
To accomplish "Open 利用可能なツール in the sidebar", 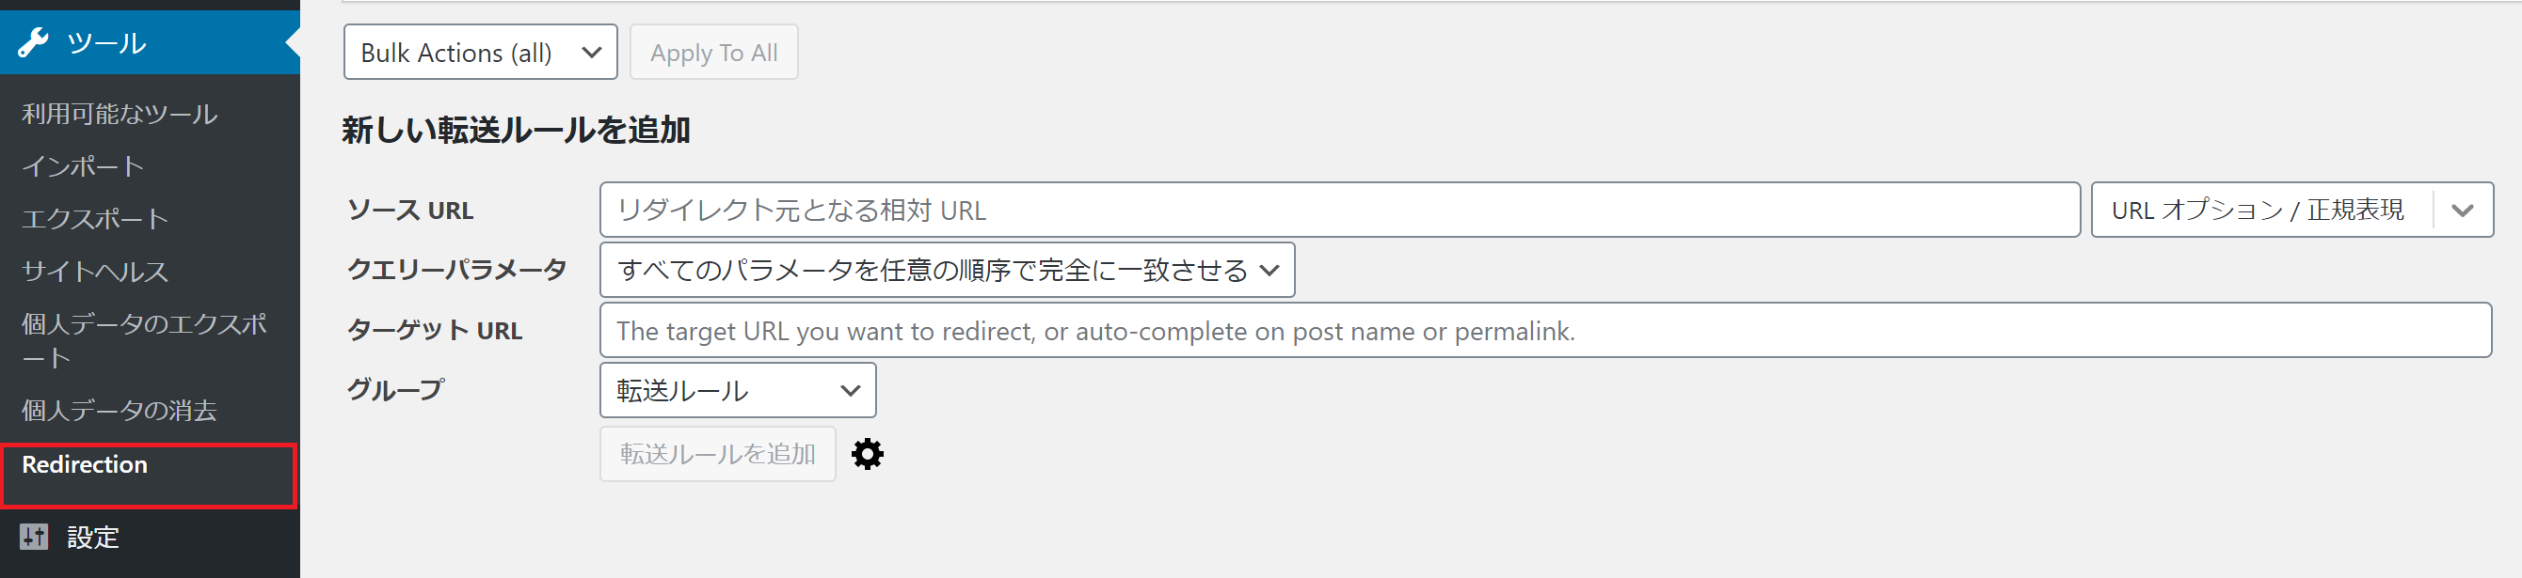I will (120, 115).
